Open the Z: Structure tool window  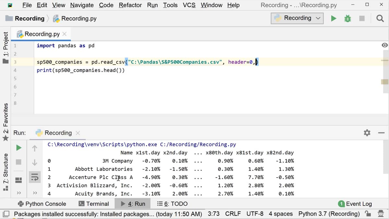[5, 173]
